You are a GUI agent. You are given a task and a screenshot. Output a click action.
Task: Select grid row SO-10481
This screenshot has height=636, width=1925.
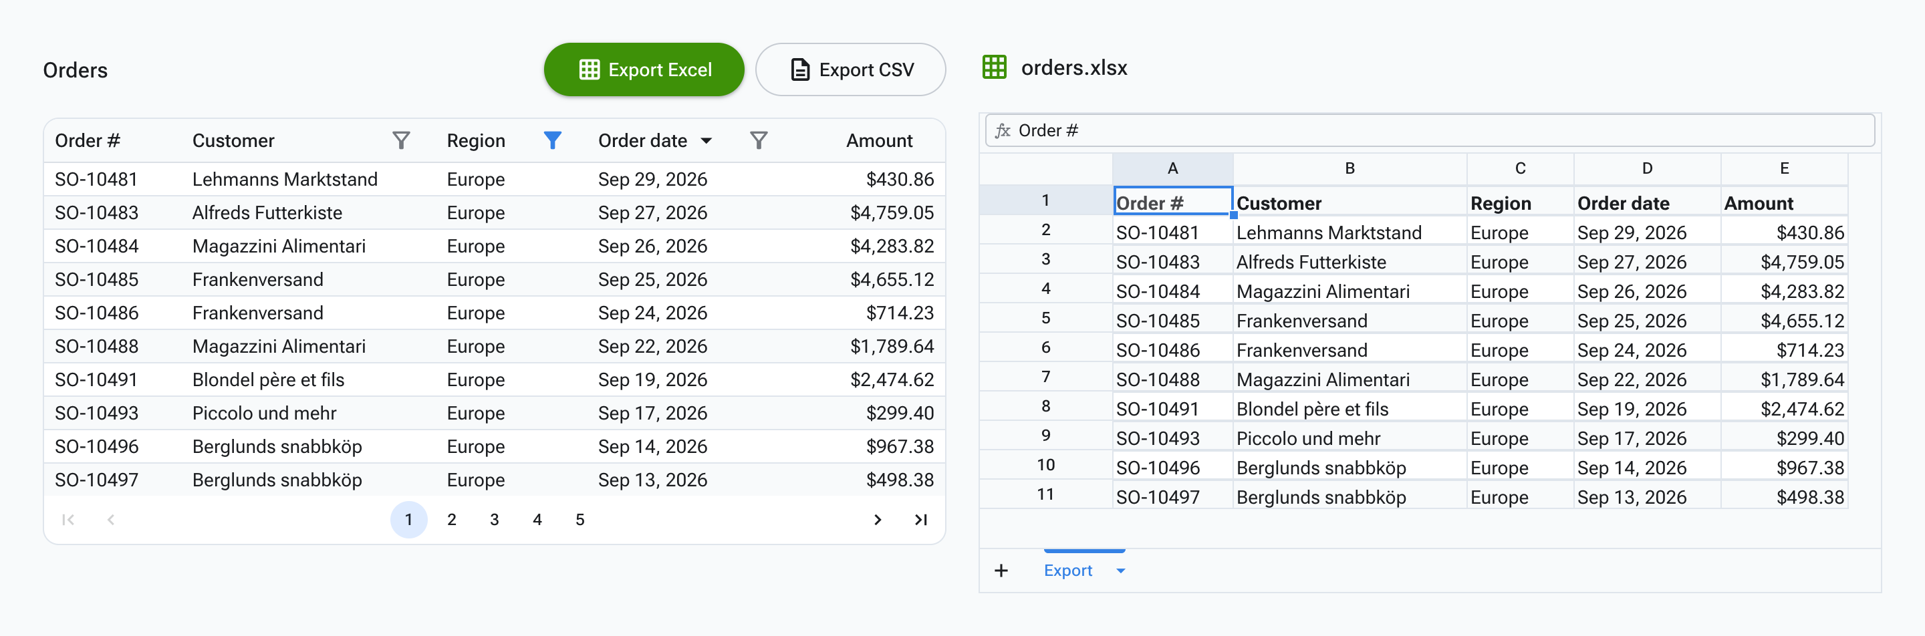click(495, 179)
